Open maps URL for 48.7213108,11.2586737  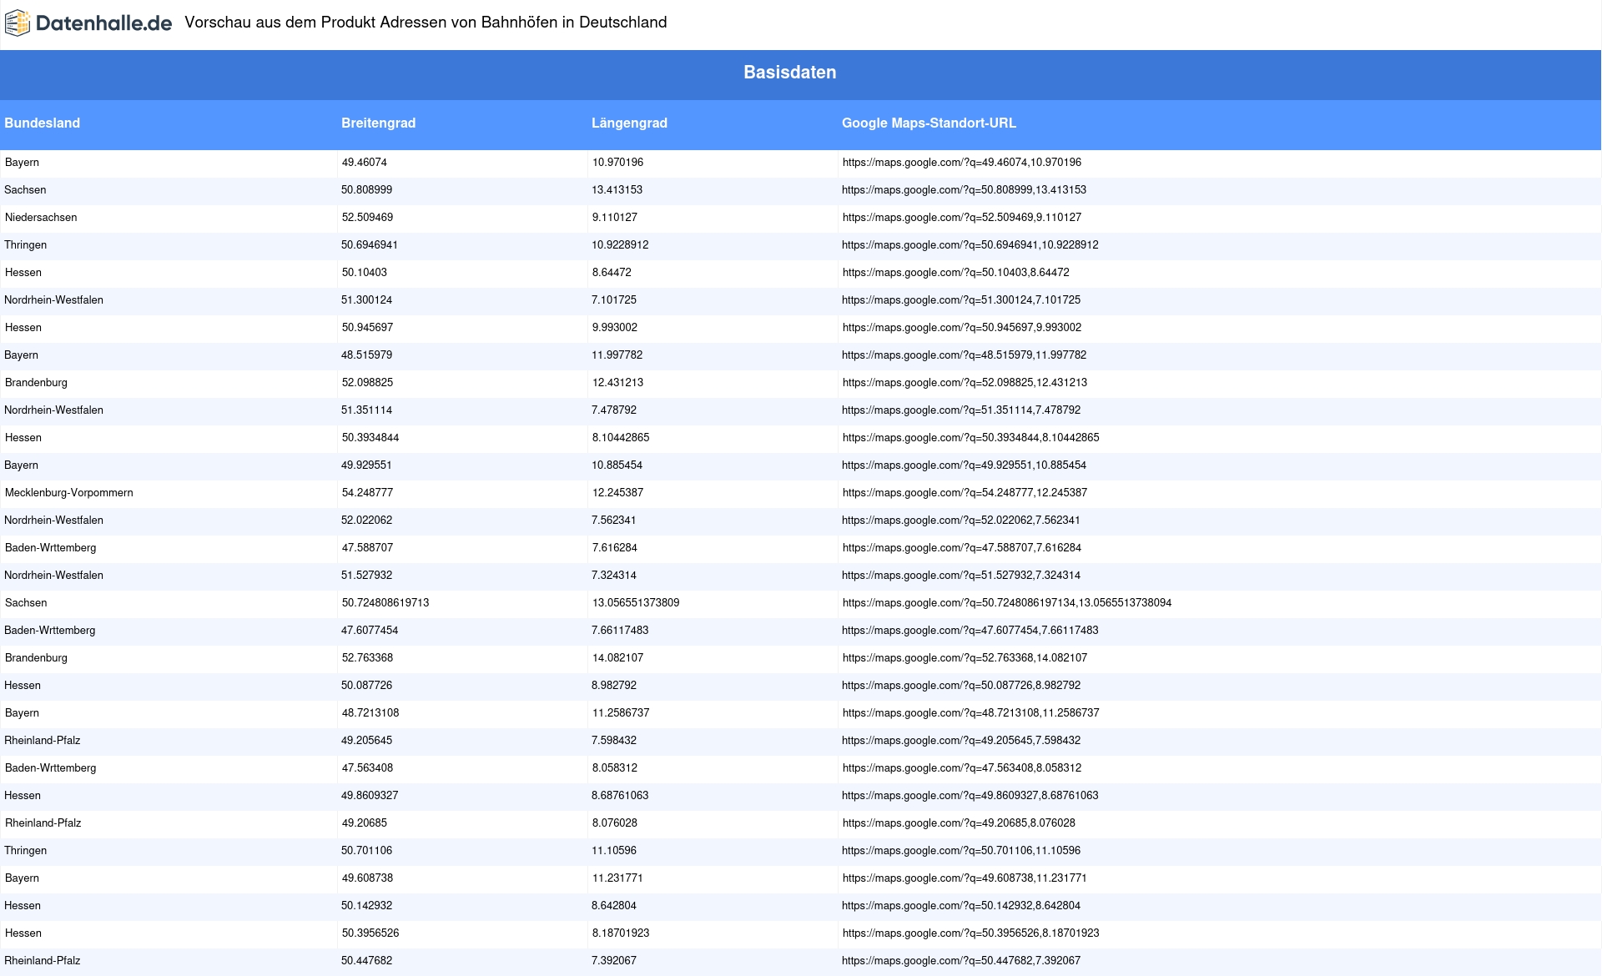click(970, 713)
